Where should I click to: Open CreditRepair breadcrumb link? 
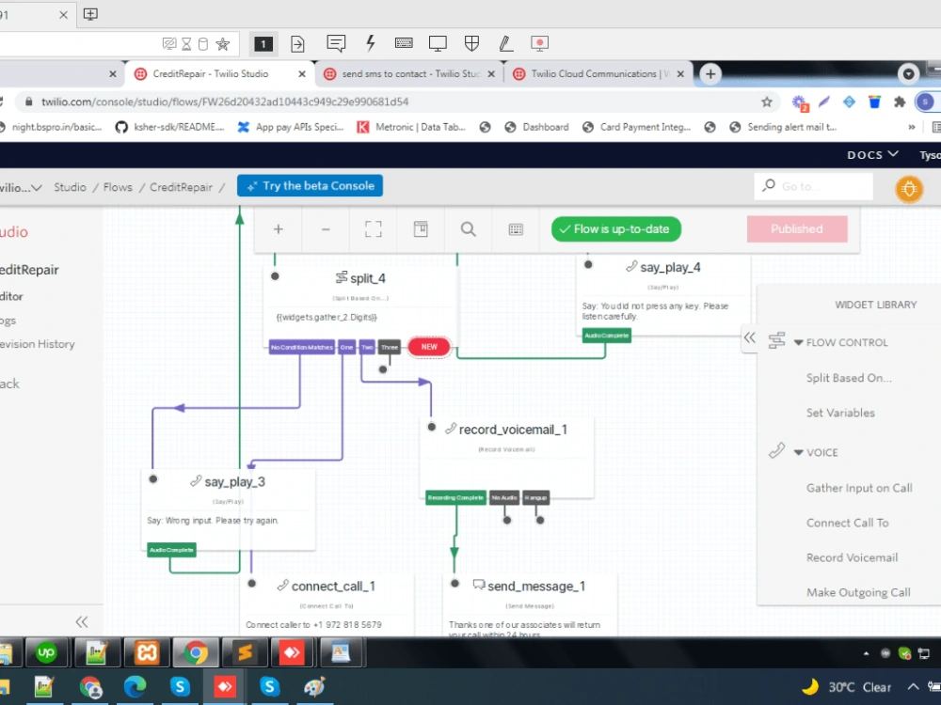point(181,187)
